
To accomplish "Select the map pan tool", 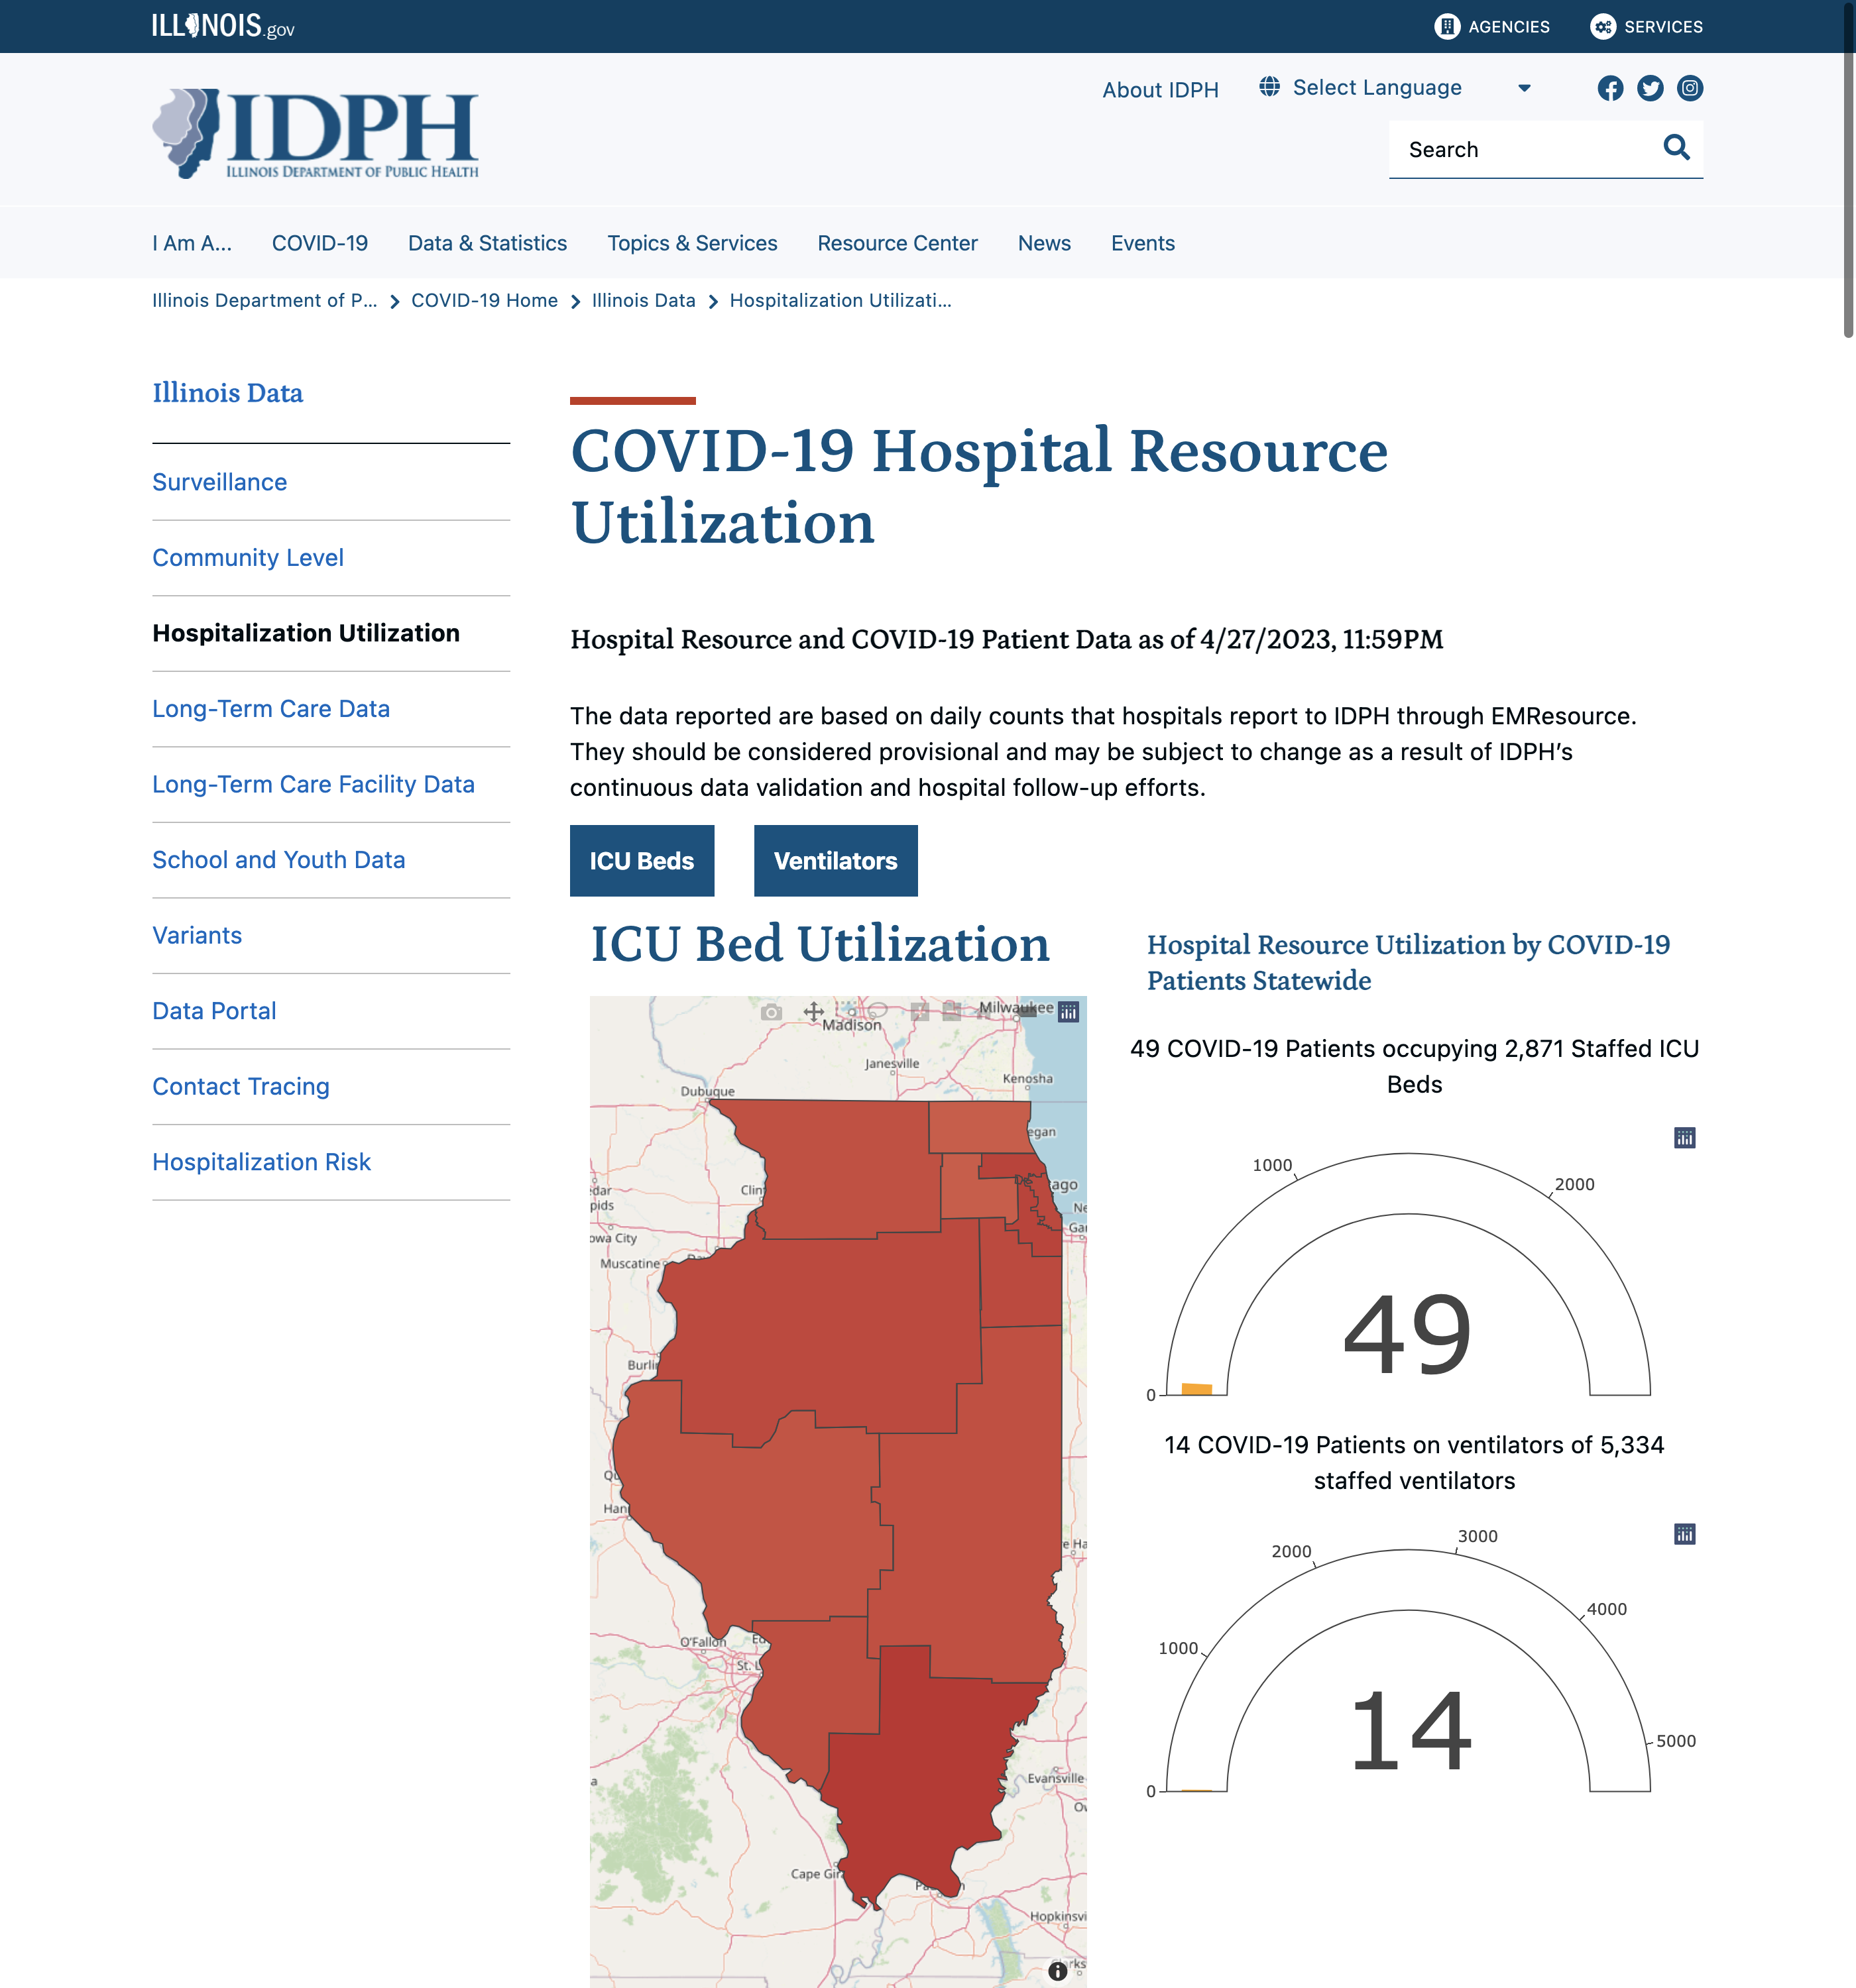I will click(815, 1012).
